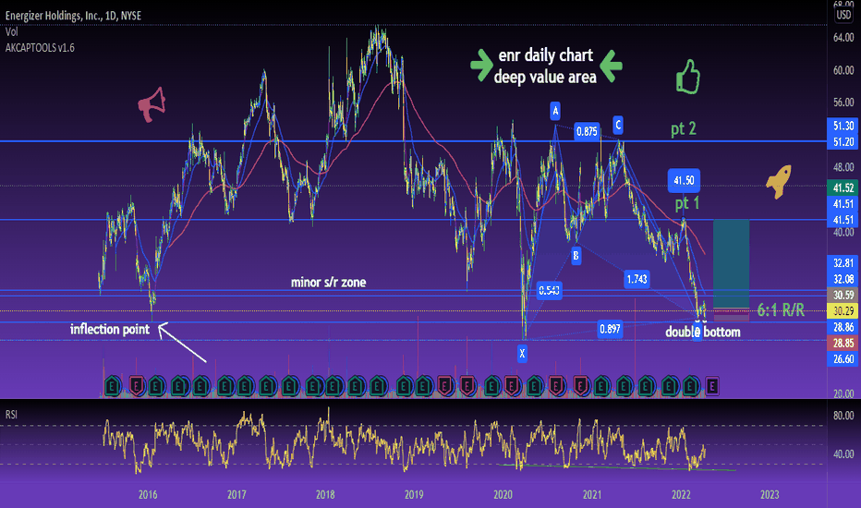Click the red 28.85 price axis label
Viewport: 861px width, 508px height.
tap(843, 343)
